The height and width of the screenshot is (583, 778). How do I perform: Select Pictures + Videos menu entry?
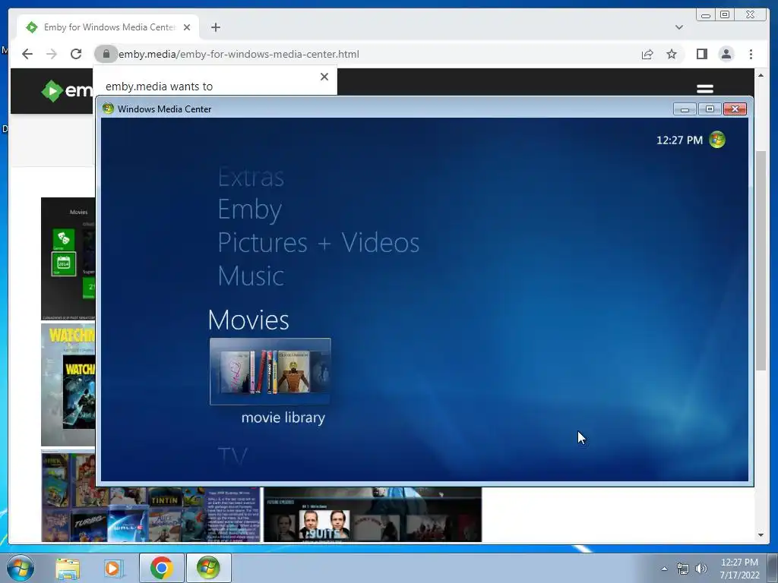pyautogui.click(x=318, y=242)
